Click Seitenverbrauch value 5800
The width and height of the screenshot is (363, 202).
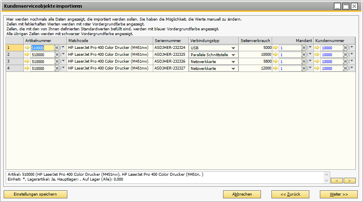pyautogui.click(x=255, y=61)
